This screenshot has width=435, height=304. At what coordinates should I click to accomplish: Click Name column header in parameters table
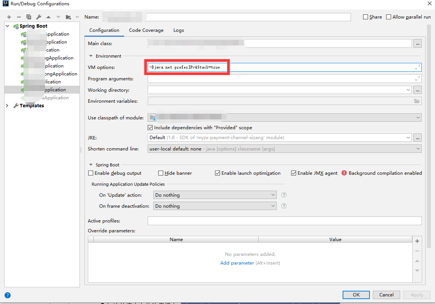click(176, 239)
